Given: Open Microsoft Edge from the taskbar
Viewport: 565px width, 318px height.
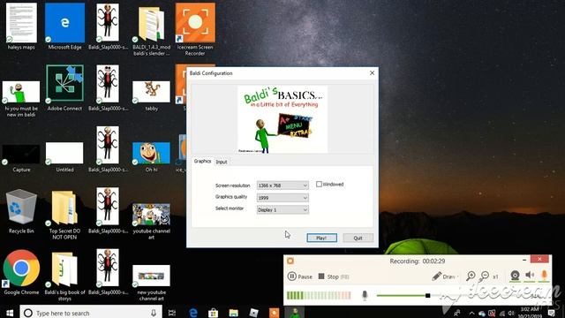Looking at the screenshot, I should [x=193, y=313].
